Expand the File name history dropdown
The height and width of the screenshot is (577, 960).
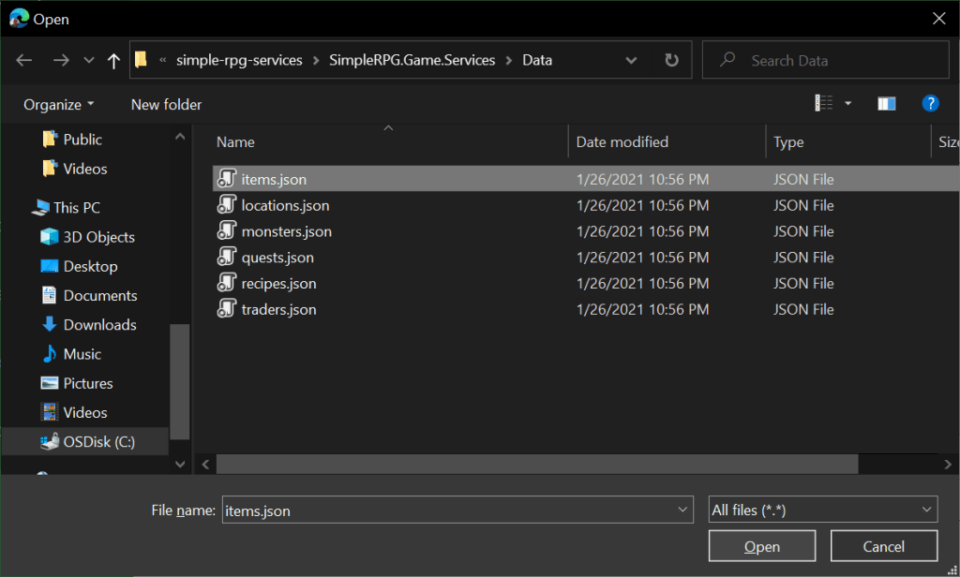pyautogui.click(x=682, y=510)
